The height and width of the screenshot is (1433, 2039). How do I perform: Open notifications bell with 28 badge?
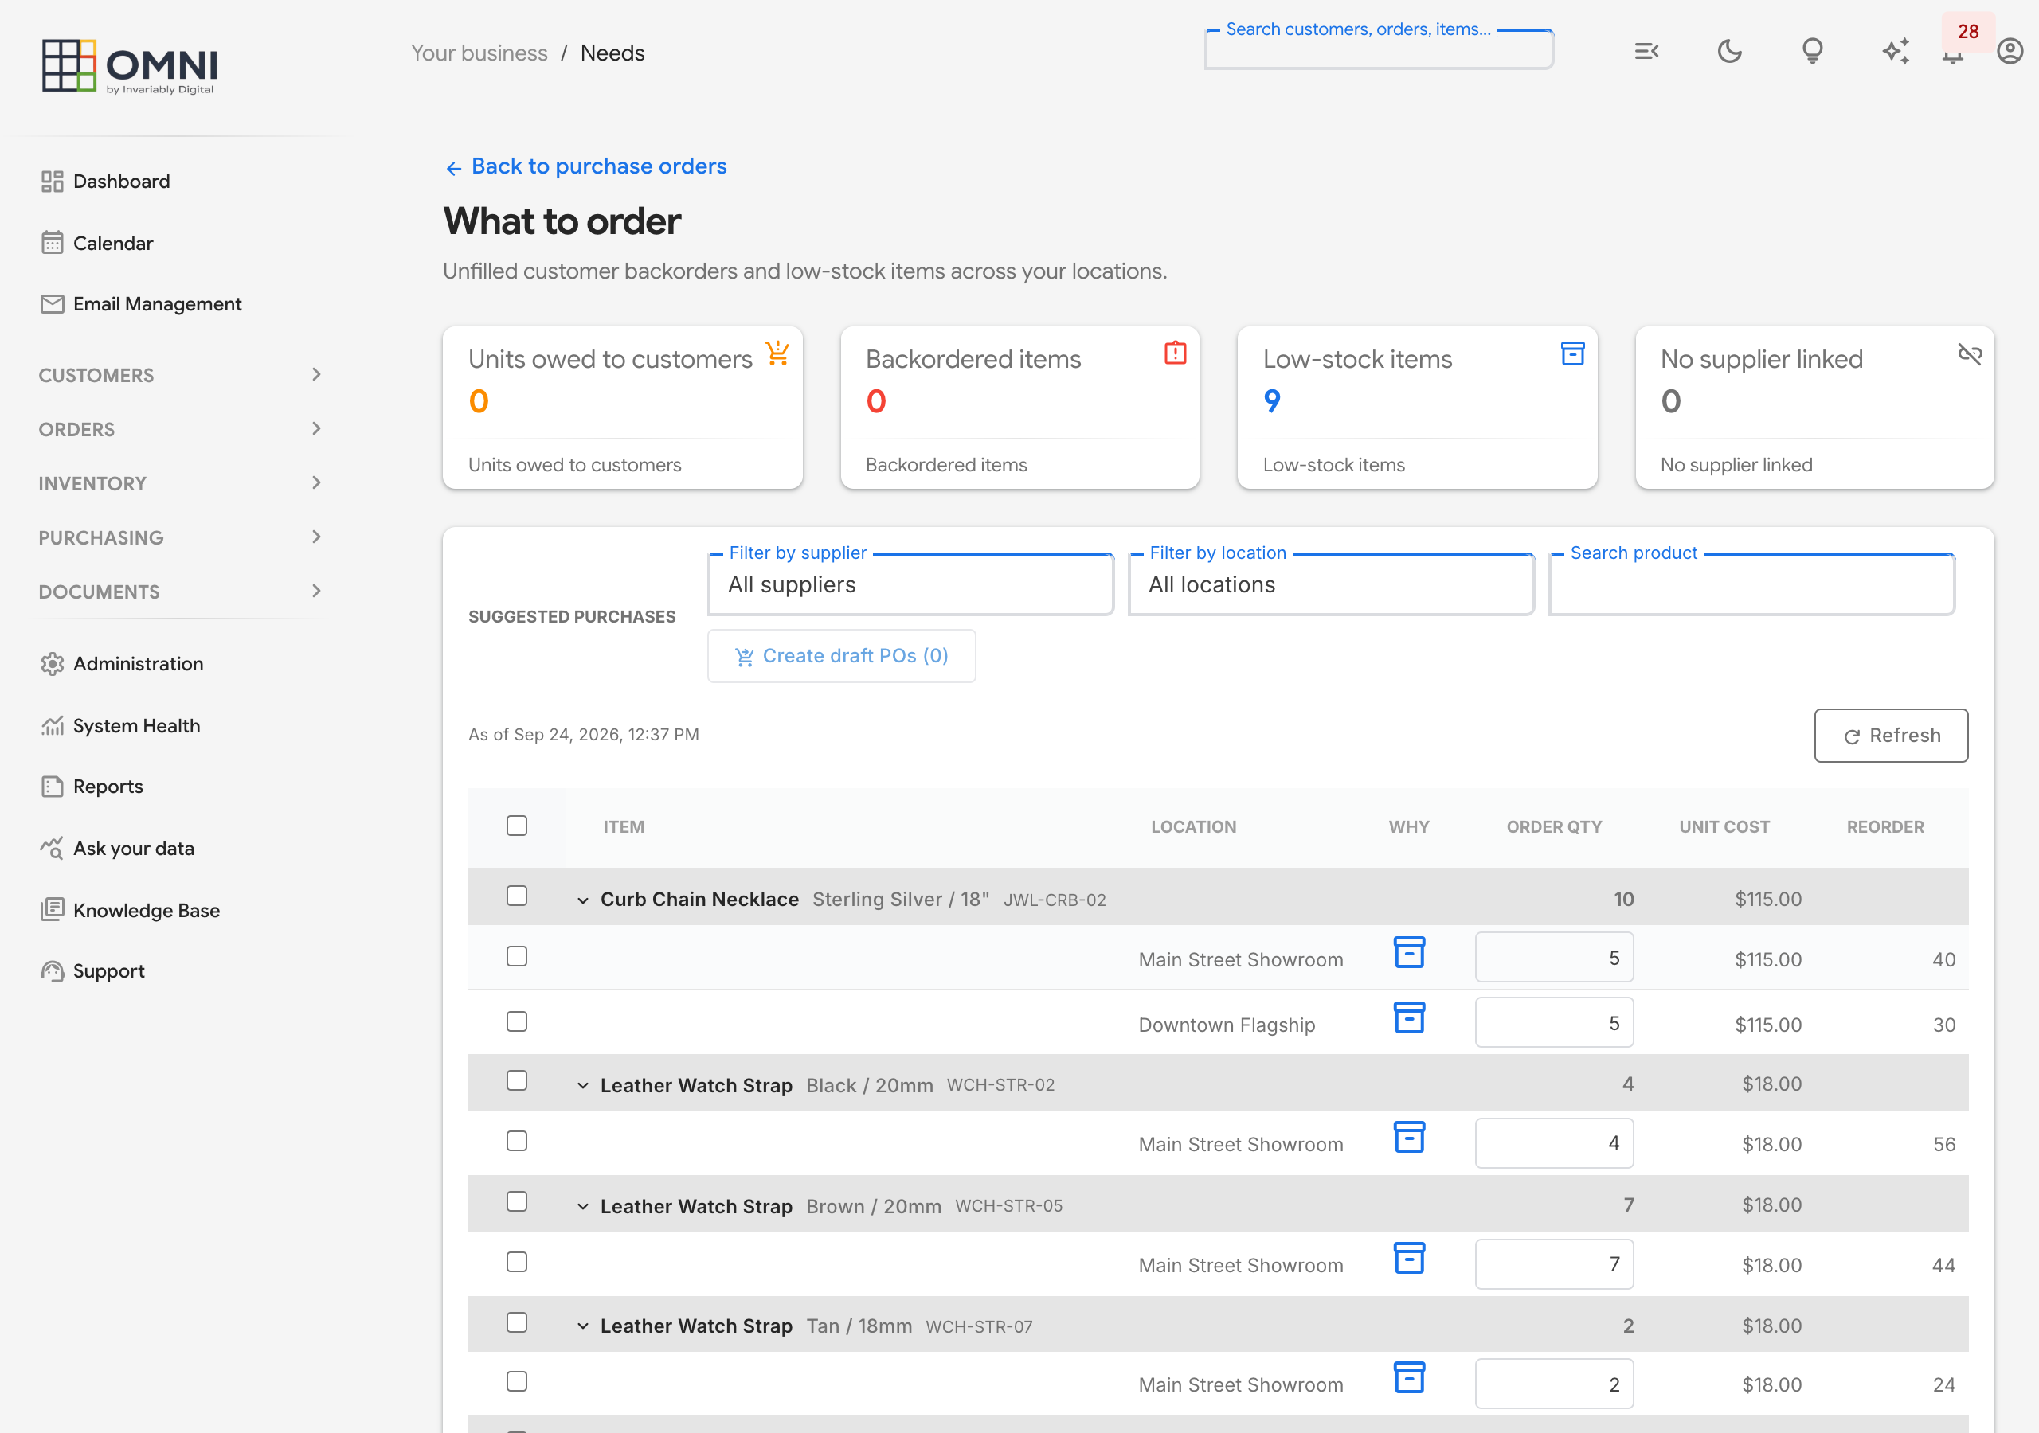coord(1953,53)
